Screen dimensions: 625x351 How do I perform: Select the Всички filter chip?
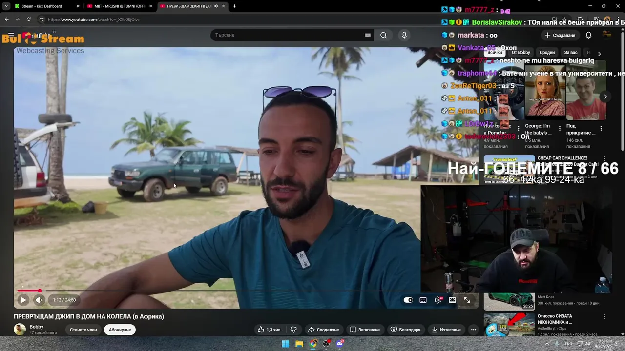495,53
